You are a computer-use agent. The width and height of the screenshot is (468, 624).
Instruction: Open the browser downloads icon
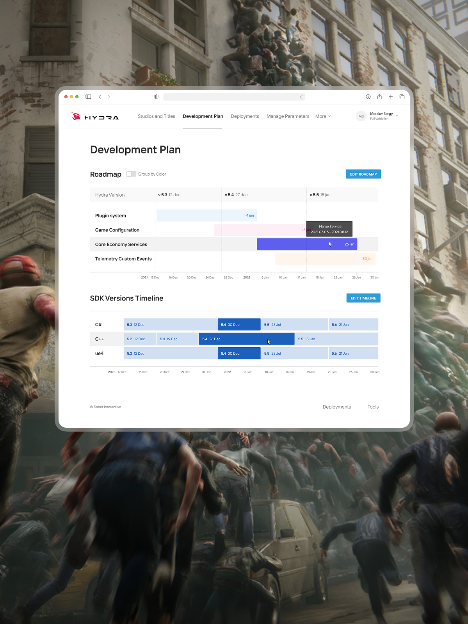point(368,97)
